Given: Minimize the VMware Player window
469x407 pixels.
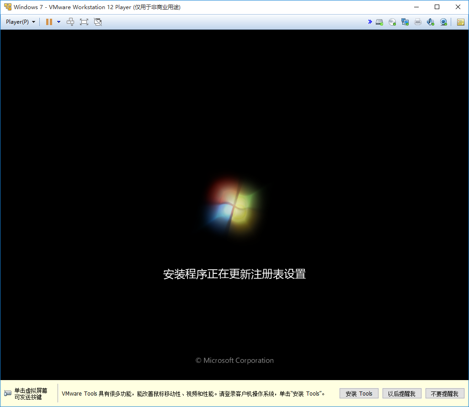Looking at the screenshot, I should (416, 7).
